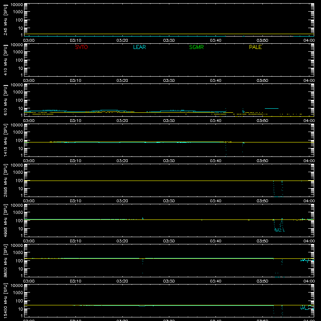The width and height of the screenshot is (321, 321).
Task: Click 03:50 tick under the 2695 MHz panel
Action: tap(262, 201)
